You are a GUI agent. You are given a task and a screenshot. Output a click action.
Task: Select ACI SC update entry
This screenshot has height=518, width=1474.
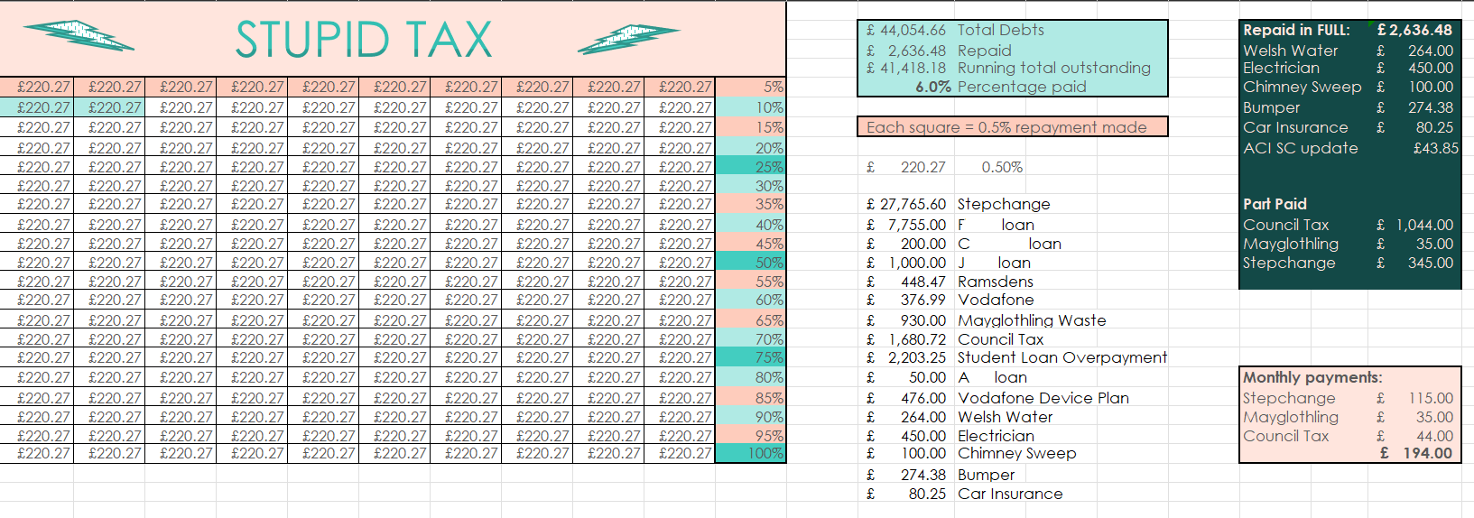pyautogui.click(x=1300, y=148)
